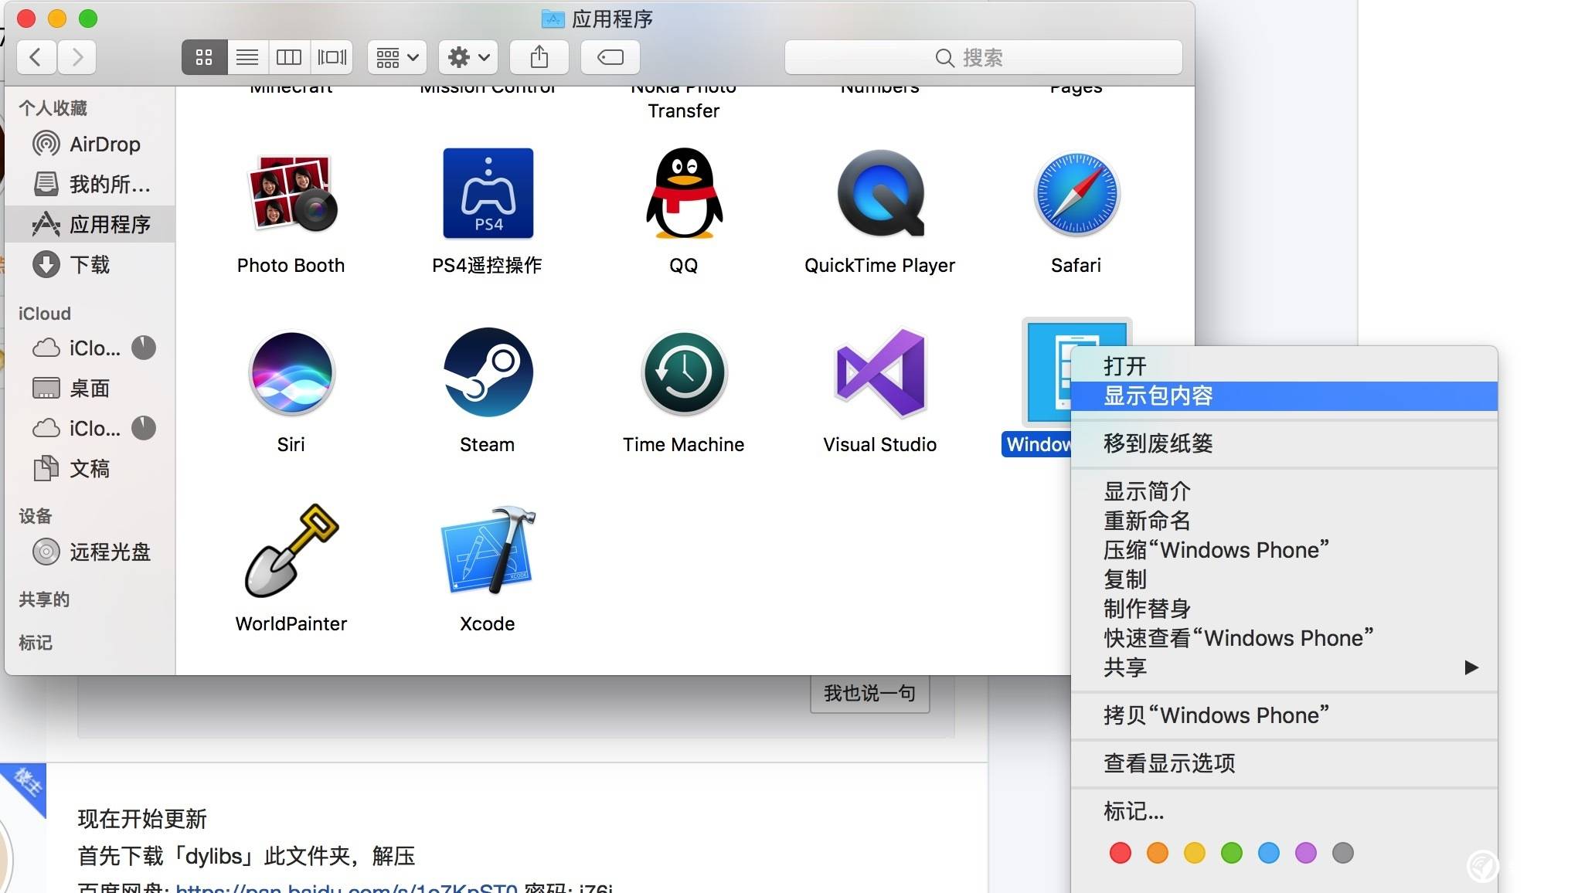Apply the orange tag color
Viewport: 1578px width, 893px height.
tap(1158, 853)
